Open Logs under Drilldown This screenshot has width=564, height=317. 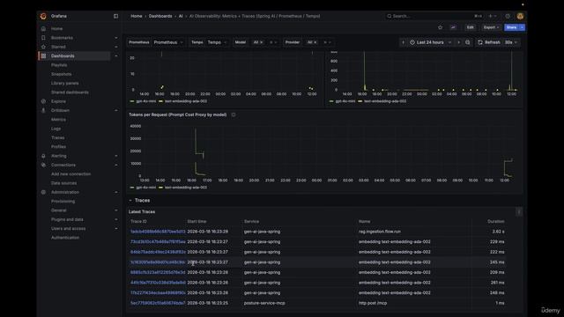56,129
